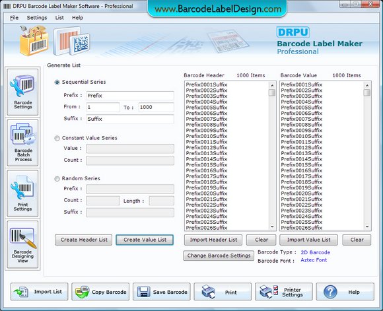The height and width of the screenshot is (311, 383).
Task: Select the Random Series radio button
Action: tap(57, 179)
